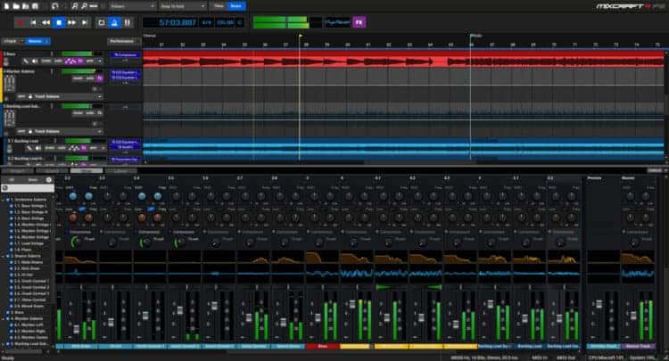Mute the Backing Lead Sub track

[78, 113]
